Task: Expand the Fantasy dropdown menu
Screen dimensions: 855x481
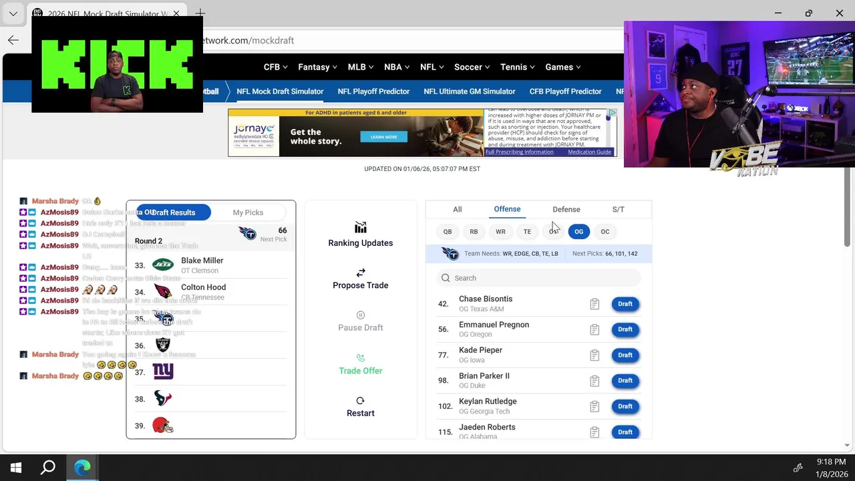Action: pos(317,67)
